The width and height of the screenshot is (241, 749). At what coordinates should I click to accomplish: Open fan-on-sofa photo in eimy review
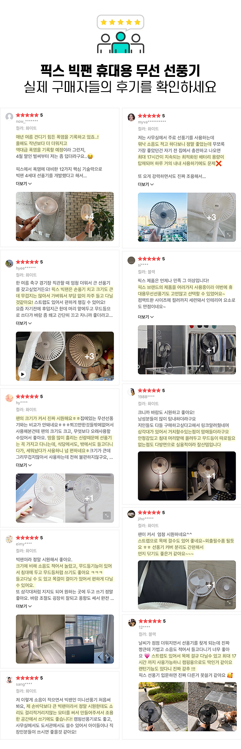(x=40, y=639)
